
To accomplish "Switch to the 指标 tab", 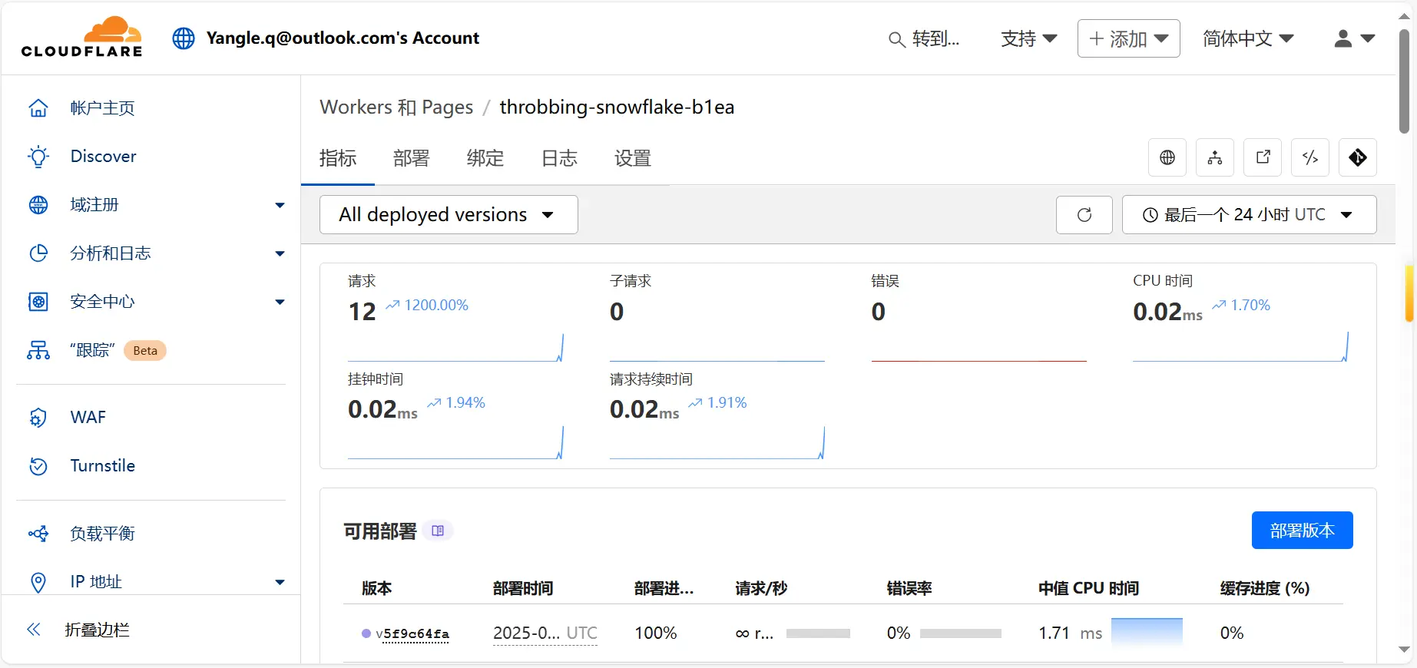I will (x=338, y=158).
